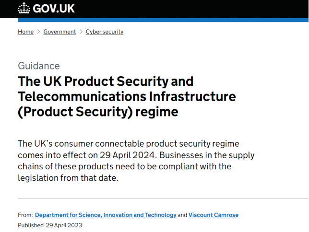Viewport: 309px width, 232px height.
Task: Click the From: label
Action: pyautogui.click(x=25, y=215)
